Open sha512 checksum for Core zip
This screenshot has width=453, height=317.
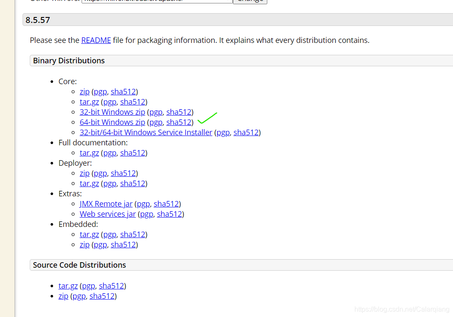[123, 92]
